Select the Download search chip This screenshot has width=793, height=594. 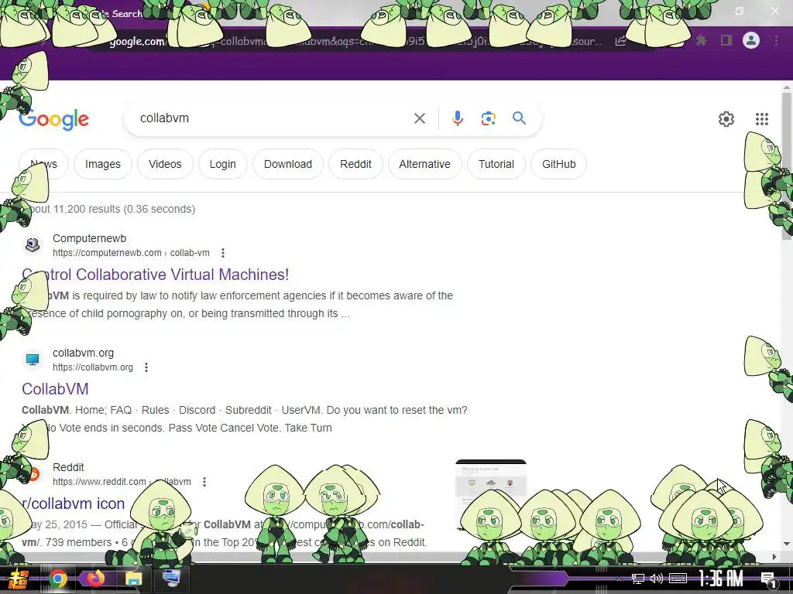288,164
